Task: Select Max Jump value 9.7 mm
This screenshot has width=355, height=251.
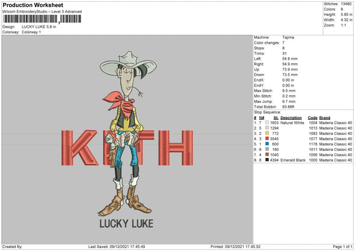Action: [x=289, y=101]
